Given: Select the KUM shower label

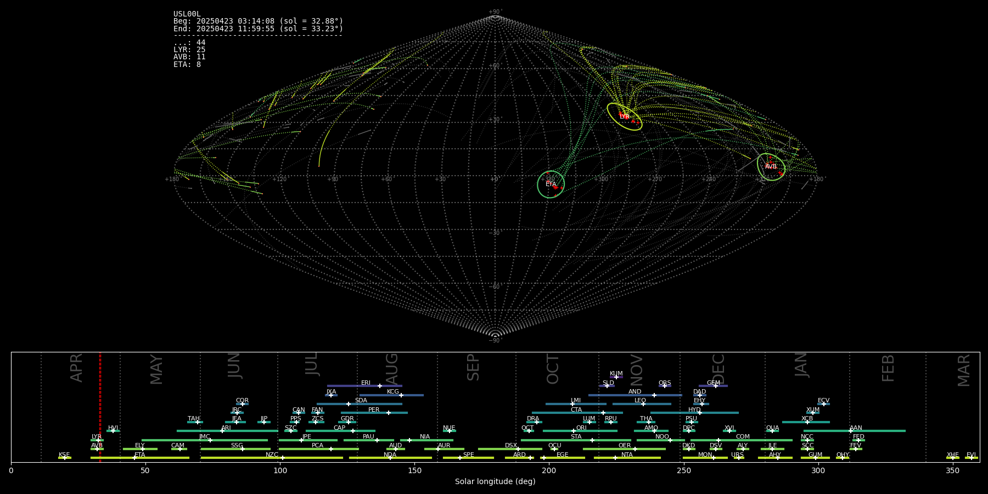Looking at the screenshot, I should [x=616, y=374].
